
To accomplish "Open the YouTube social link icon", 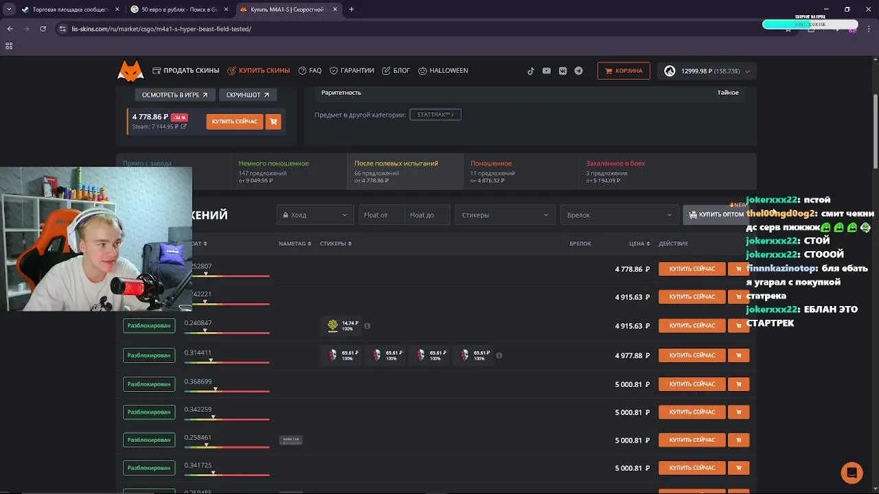I will [547, 71].
